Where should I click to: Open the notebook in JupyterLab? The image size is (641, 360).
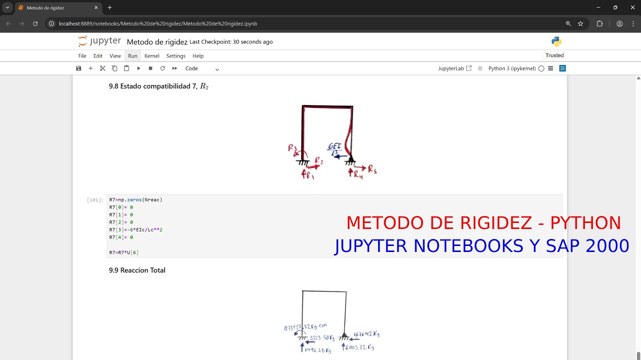point(455,68)
